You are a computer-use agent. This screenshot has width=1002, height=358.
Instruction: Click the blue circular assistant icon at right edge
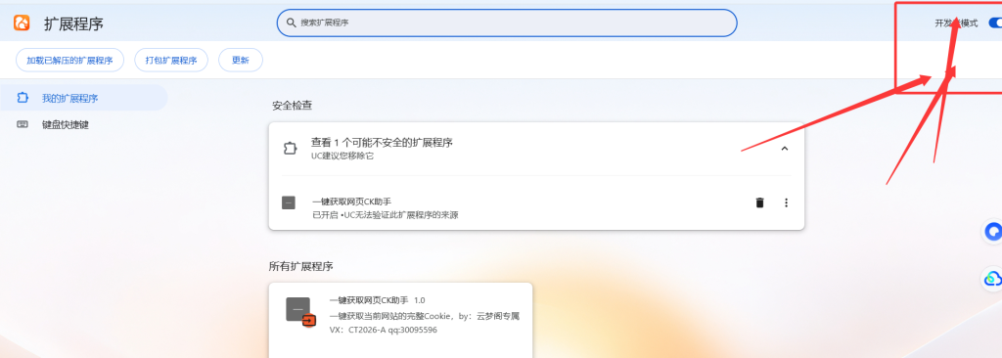(993, 232)
